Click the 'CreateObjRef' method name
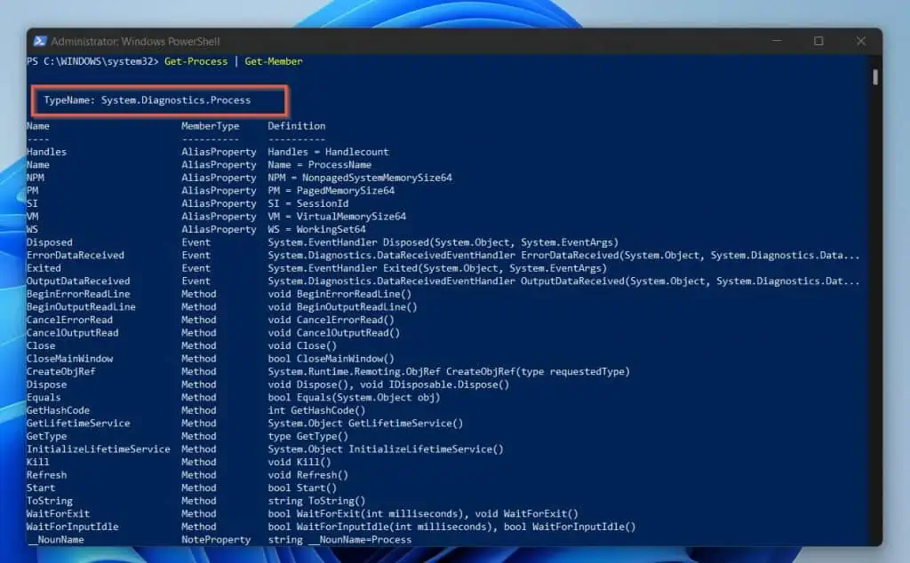910x563 pixels. (x=61, y=372)
